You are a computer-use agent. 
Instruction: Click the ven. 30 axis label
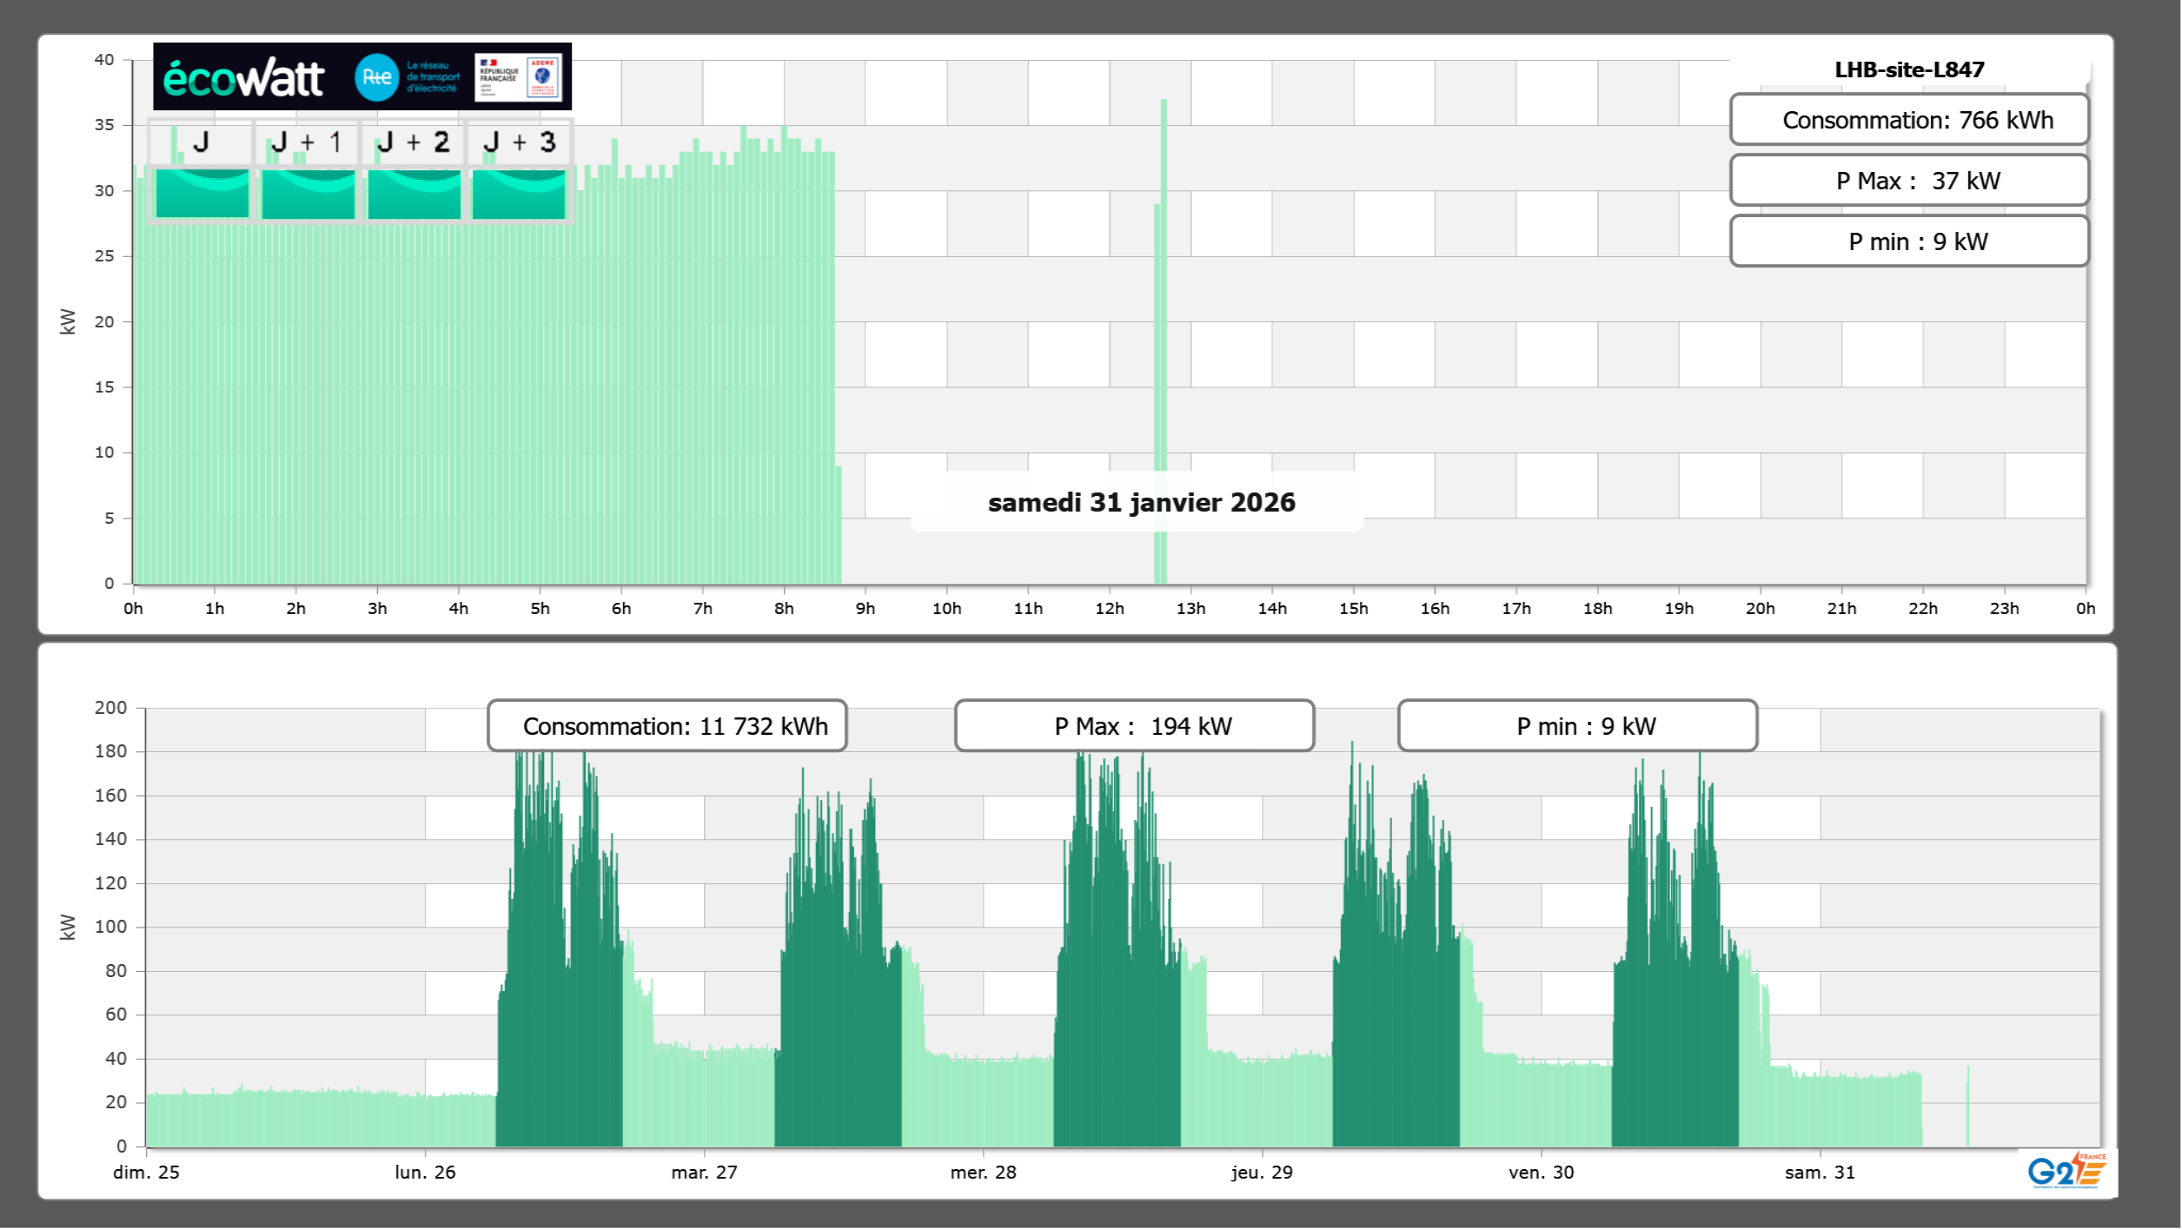pyautogui.click(x=1541, y=1172)
